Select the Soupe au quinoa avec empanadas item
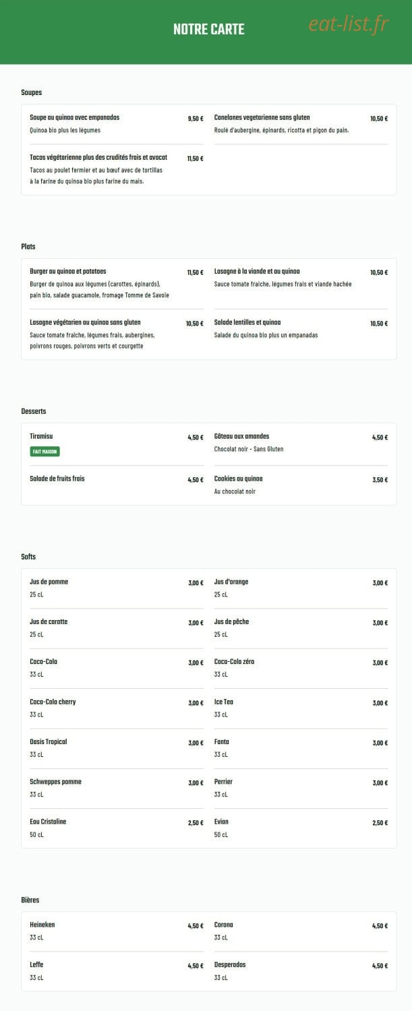Image resolution: width=412 pixels, height=1011 pixels. [x=117, y=124]
